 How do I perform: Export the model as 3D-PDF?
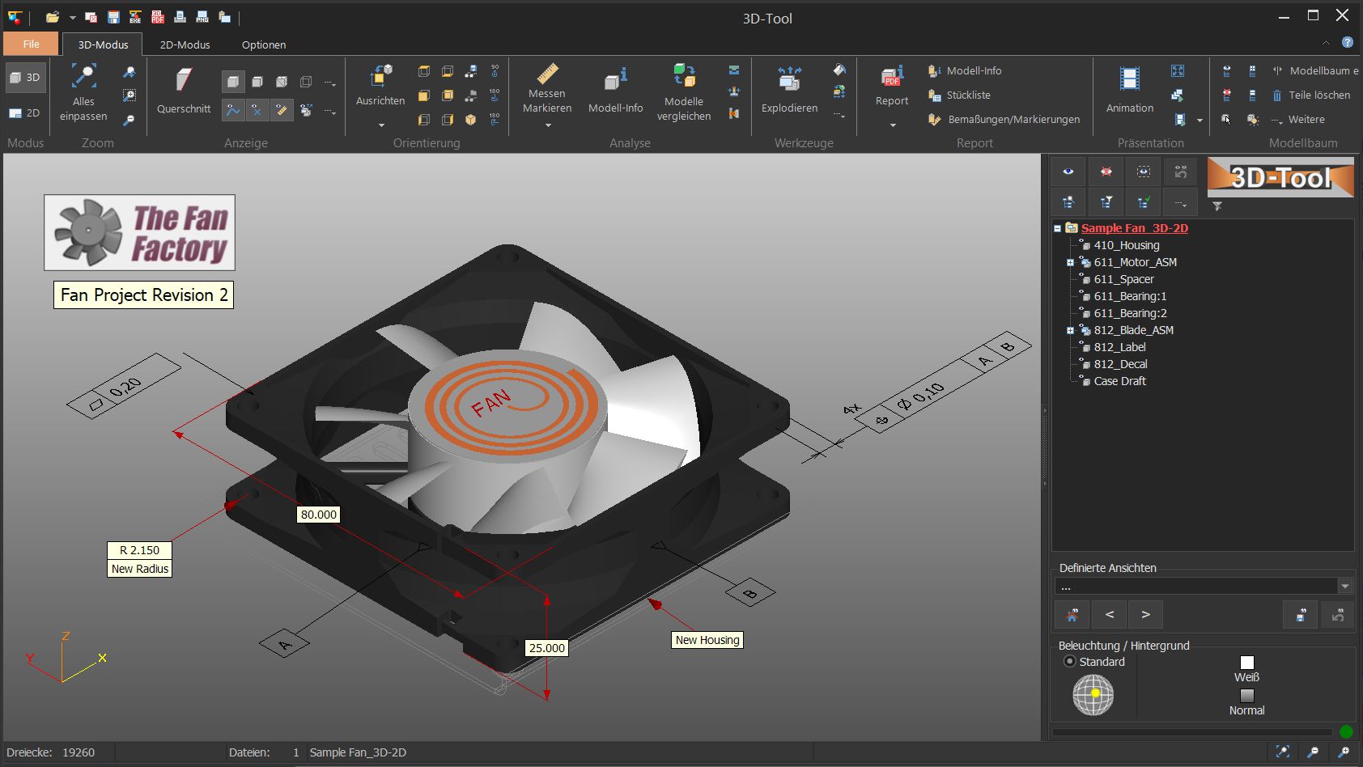(x=157, y=16)
